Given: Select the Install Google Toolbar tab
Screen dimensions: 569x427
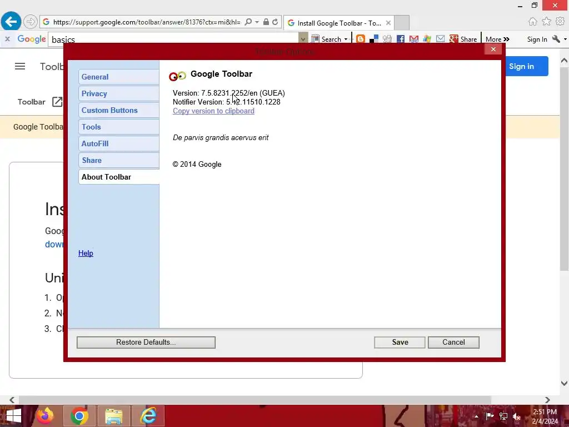Looking at the screenshot, I should (338, 23).
